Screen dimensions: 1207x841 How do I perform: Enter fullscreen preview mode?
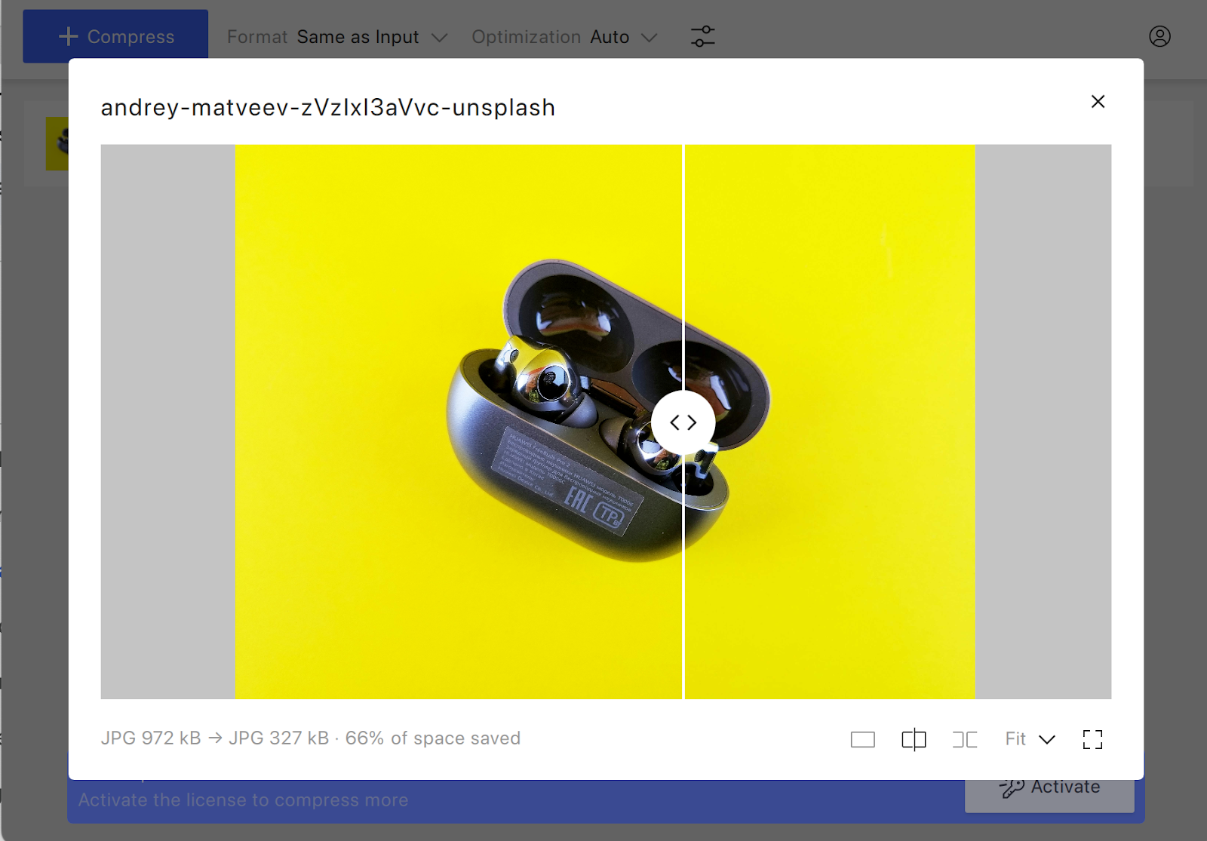[x=1092, y=739]
